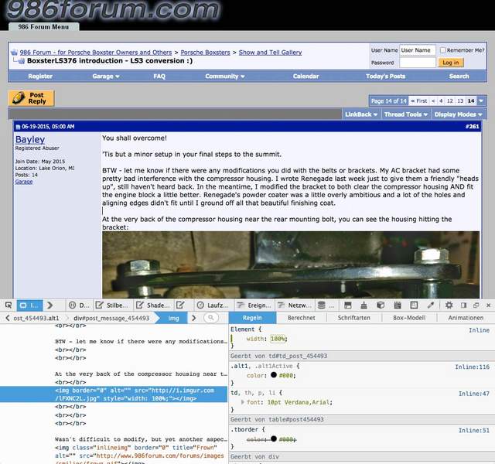This screenshot has height=464, width=495.
Task: Select the 'BTW - let me know' text node
Action: 141,342
